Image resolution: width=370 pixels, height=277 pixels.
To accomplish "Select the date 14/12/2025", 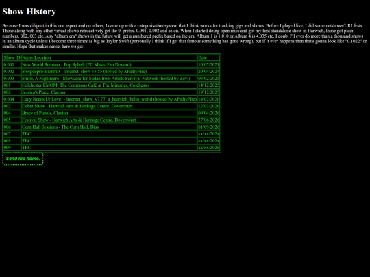I will click(x=208, y=85).
